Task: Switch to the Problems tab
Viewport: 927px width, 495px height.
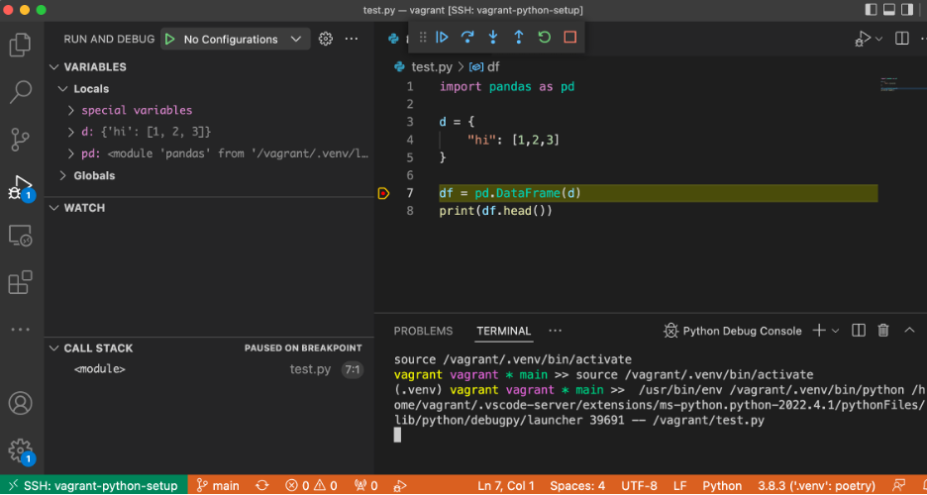Action: click(x=423, y=331)
